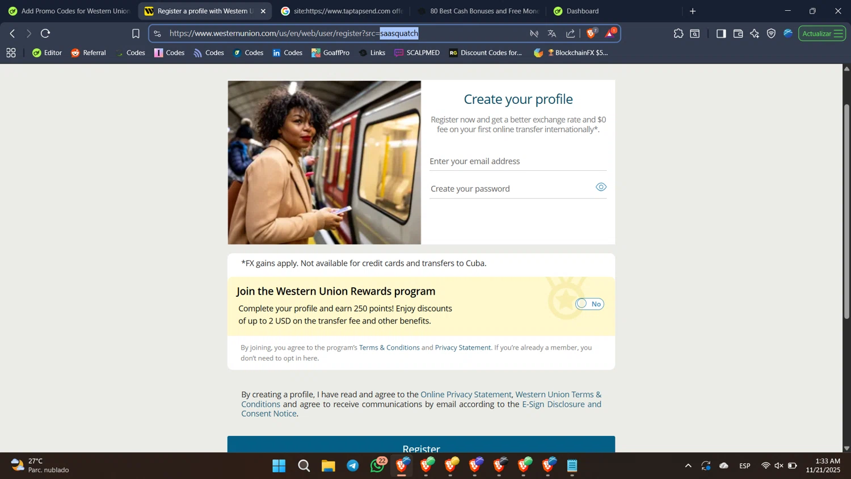Open site settings icon in address bar

pos(158,33)
